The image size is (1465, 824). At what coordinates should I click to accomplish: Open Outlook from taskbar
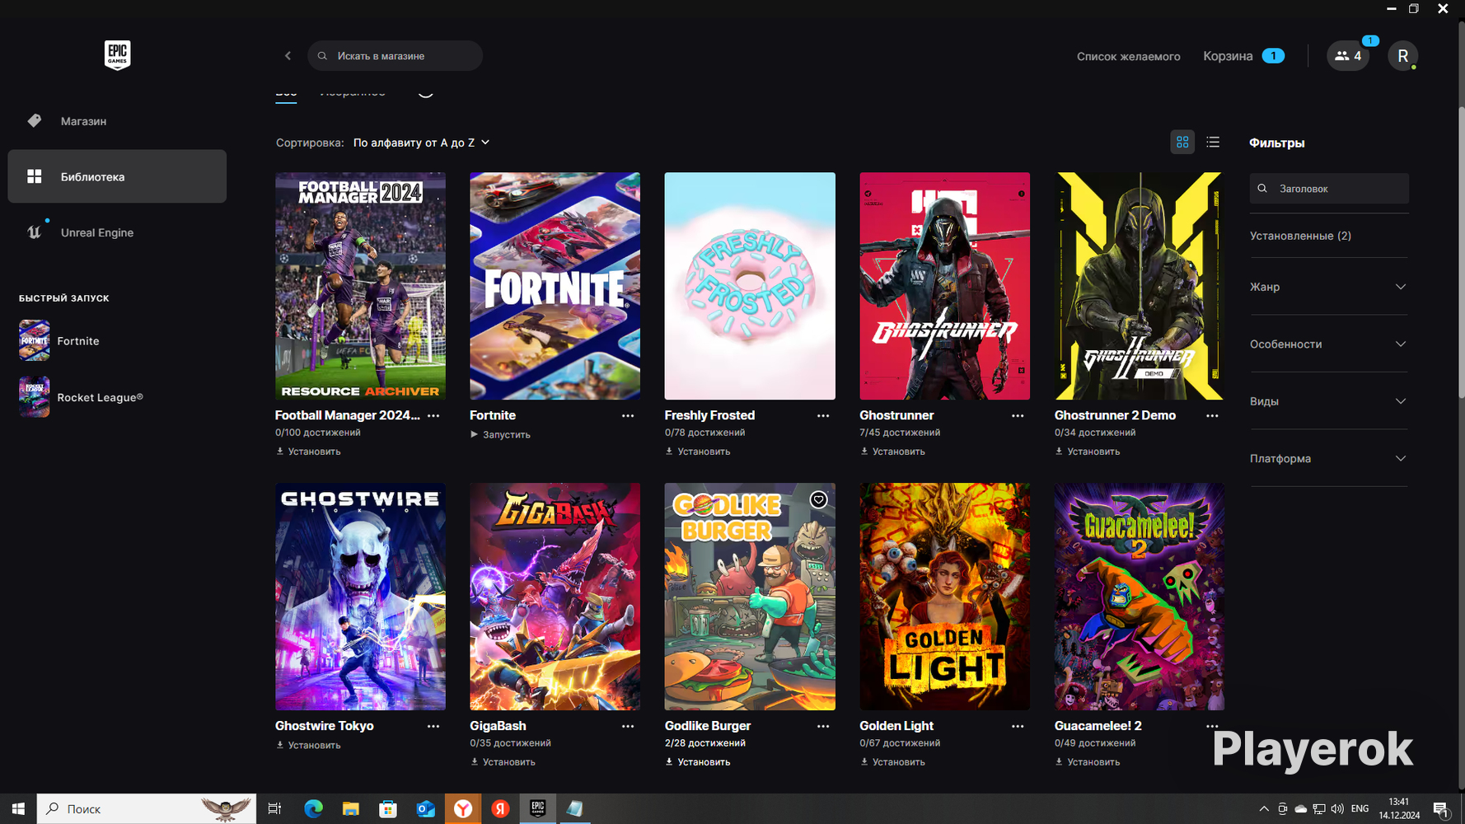425,809
